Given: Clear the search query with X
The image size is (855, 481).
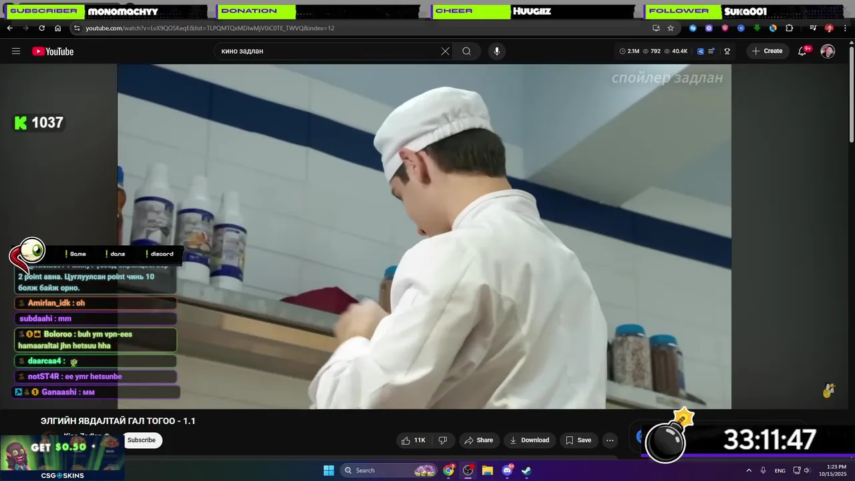Looking at the screenshot, I should click(x=446, y=51).
